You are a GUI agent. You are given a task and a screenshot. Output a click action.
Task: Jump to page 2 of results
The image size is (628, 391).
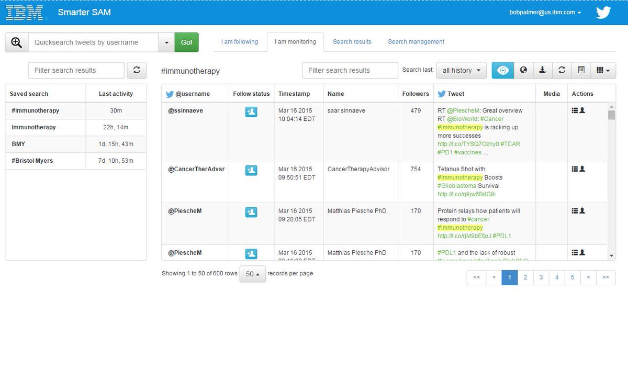(x=525, y=277)
